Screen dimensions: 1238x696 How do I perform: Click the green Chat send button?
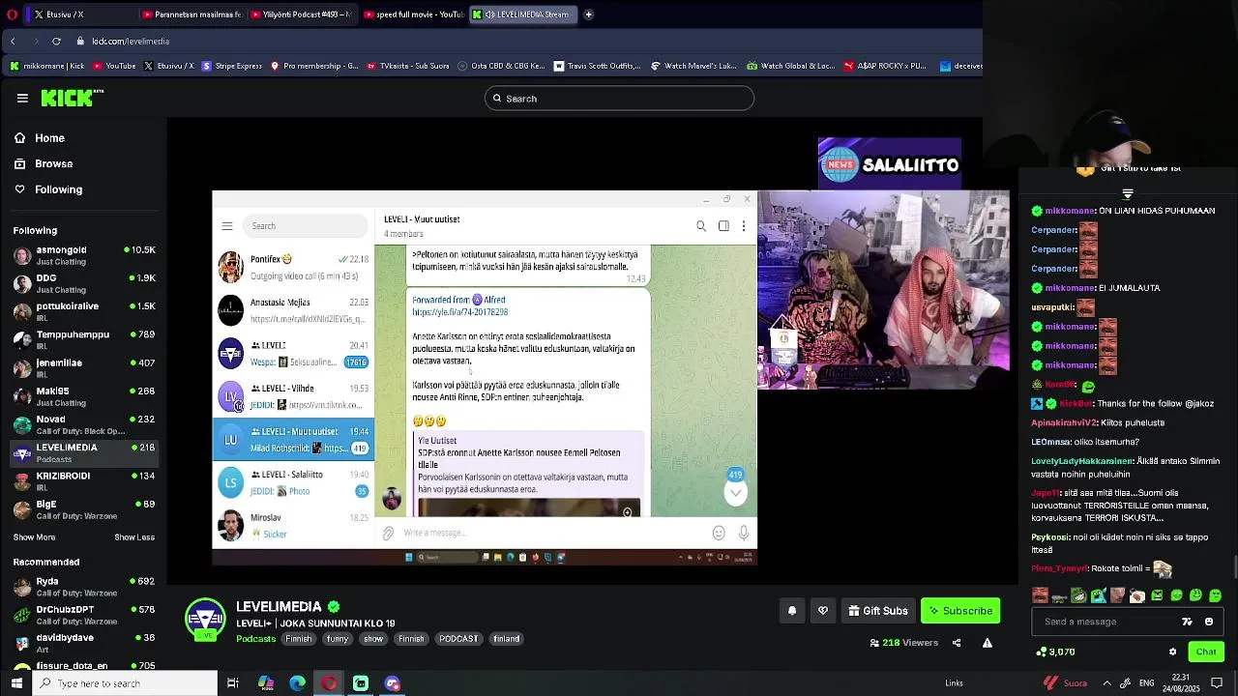pos(1206,652)
